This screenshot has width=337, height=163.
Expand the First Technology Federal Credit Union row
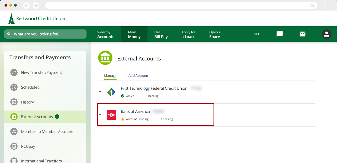pos(100,92)
